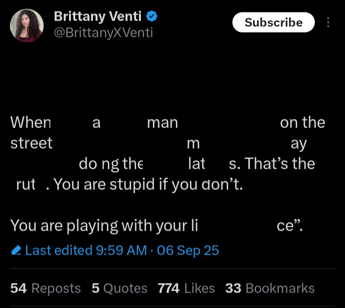Viewport: 345px width, 308px height.
Task: View edit history via Last edited 9:59 AM
Action: (86, 250)
